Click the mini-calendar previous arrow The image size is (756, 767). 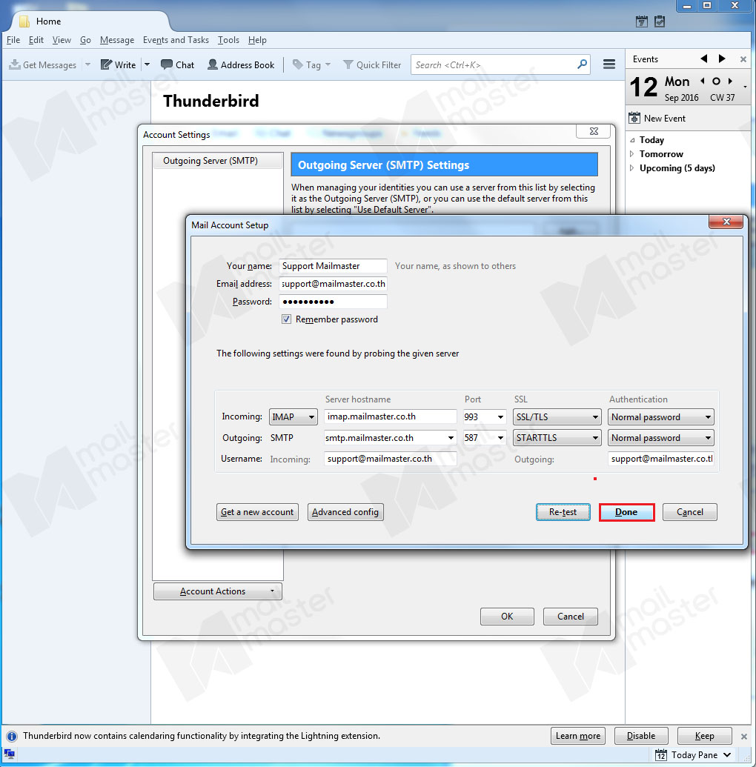[703, 82]
